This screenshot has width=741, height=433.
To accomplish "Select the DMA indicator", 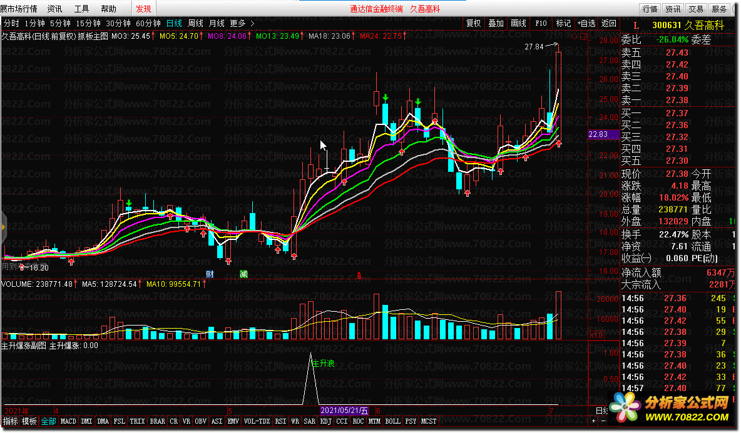I will click(103, 421).
